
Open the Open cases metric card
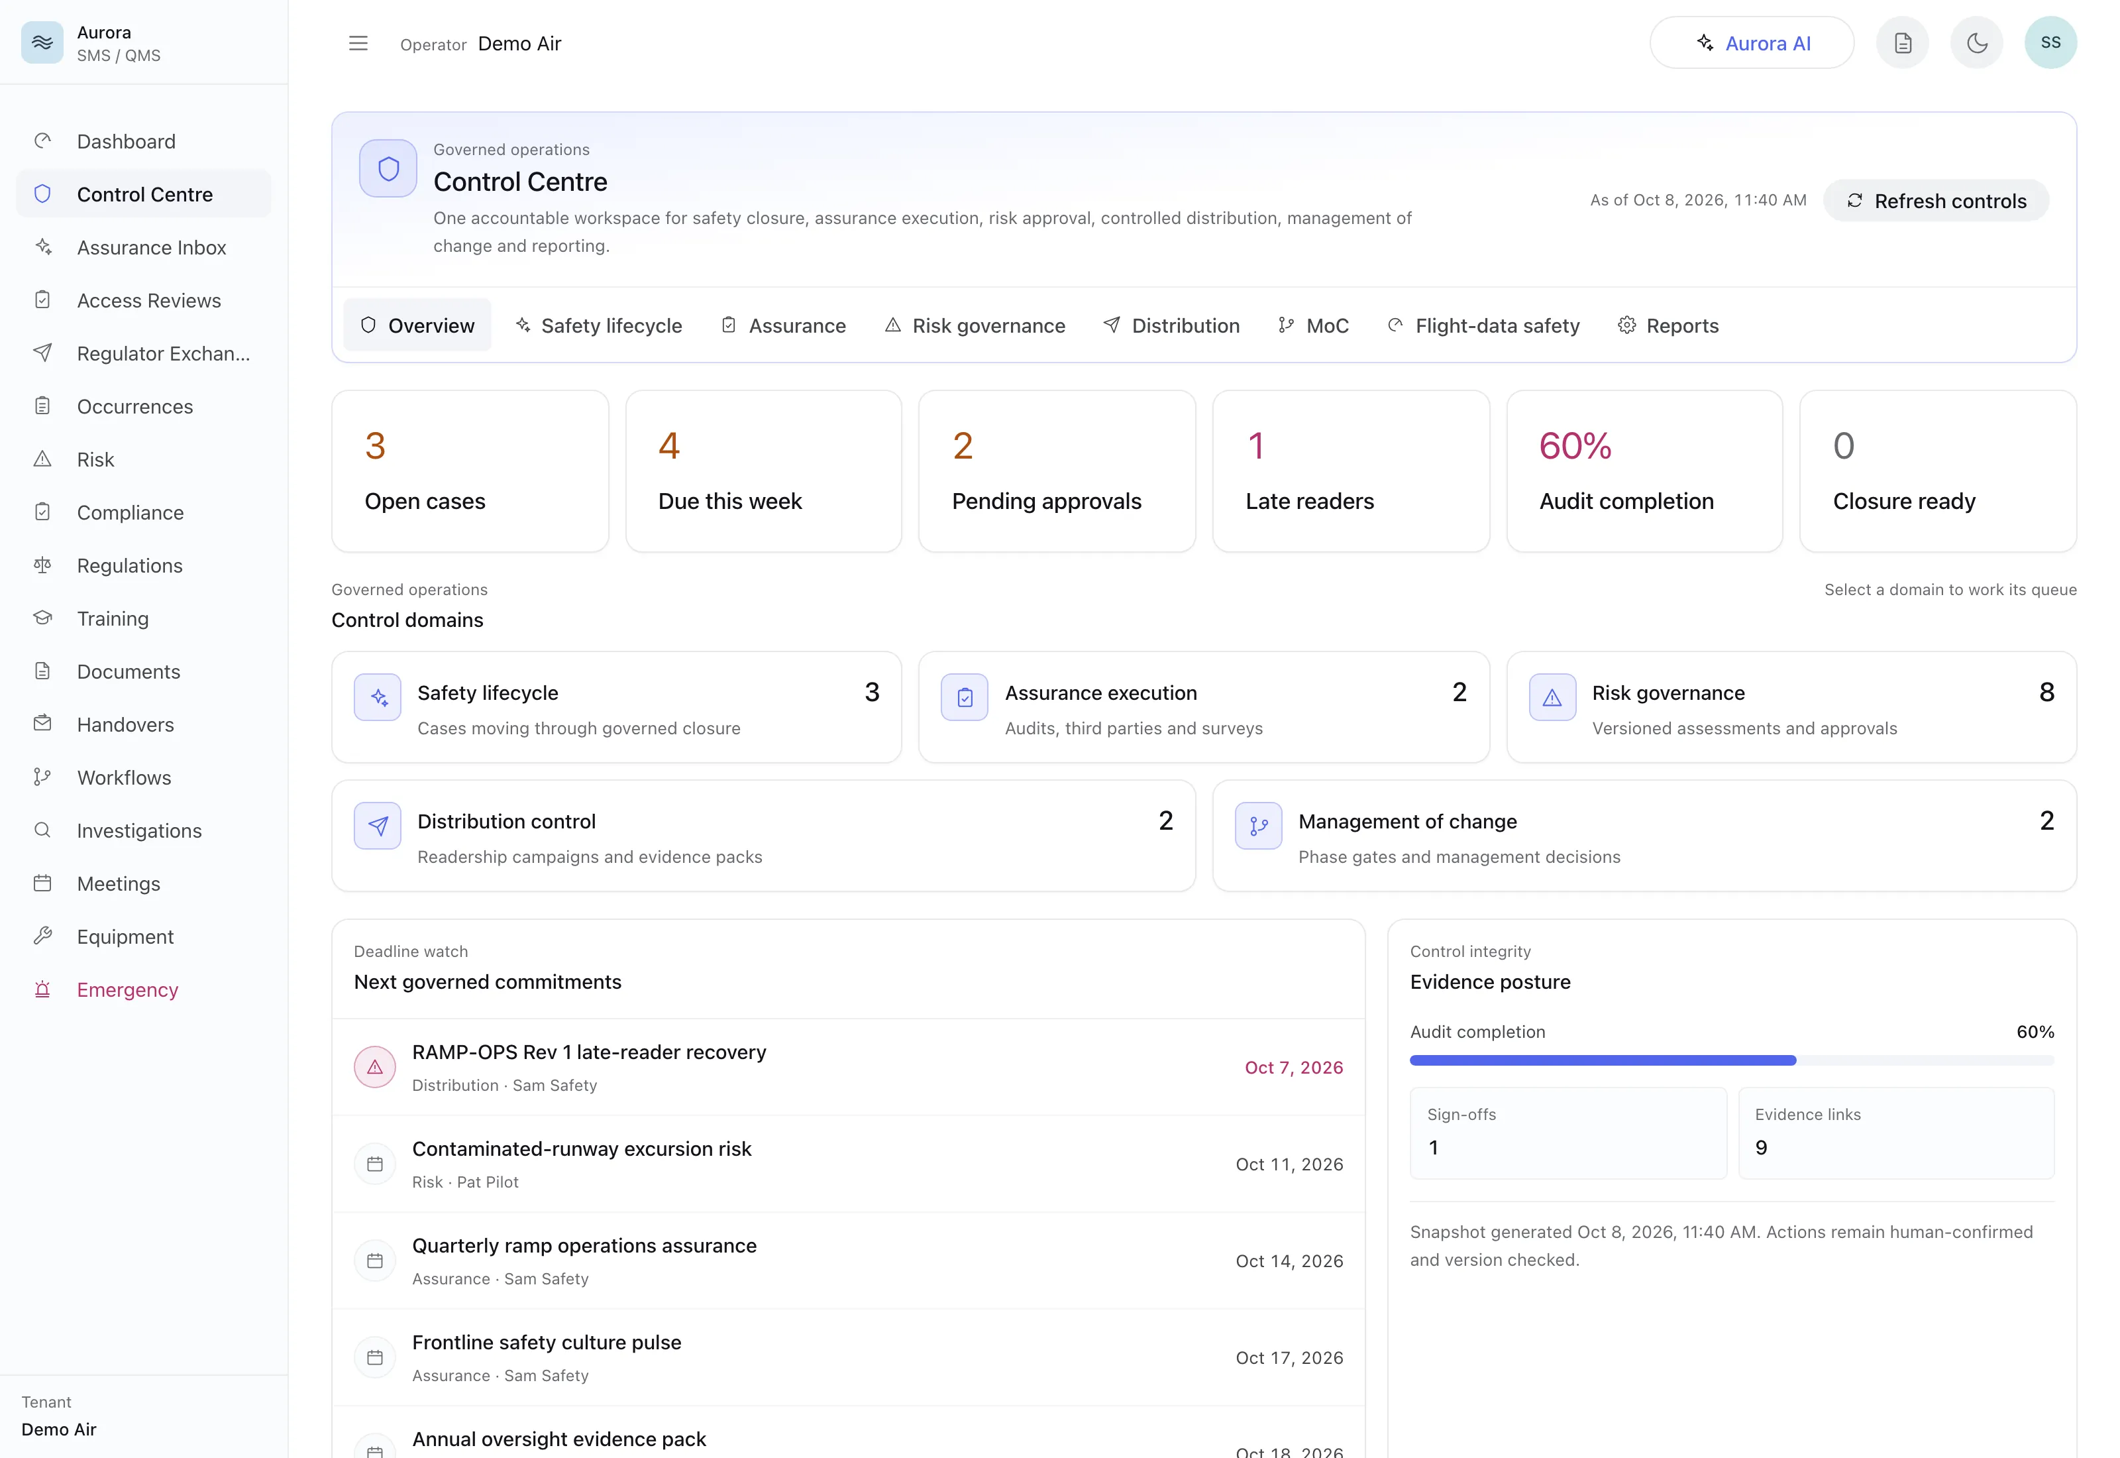[470, 471]
